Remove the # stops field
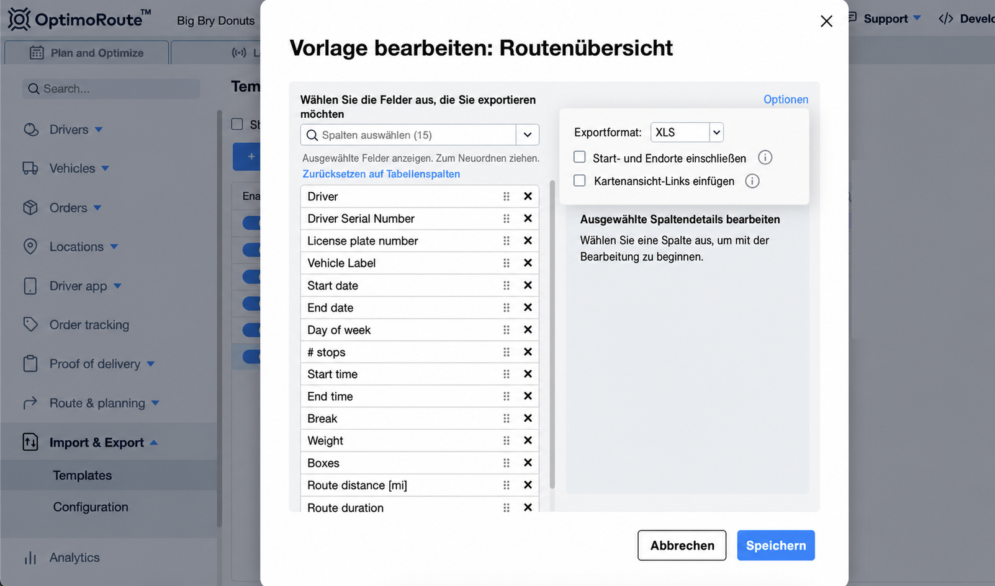This screenshot has height=586, width=995. click(x=528, y=352)
